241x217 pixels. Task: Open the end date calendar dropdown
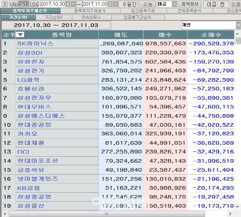(x=115, y=4)
